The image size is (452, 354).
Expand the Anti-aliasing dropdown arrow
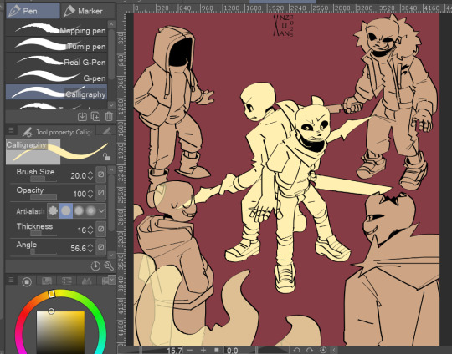tap(101, 210)
